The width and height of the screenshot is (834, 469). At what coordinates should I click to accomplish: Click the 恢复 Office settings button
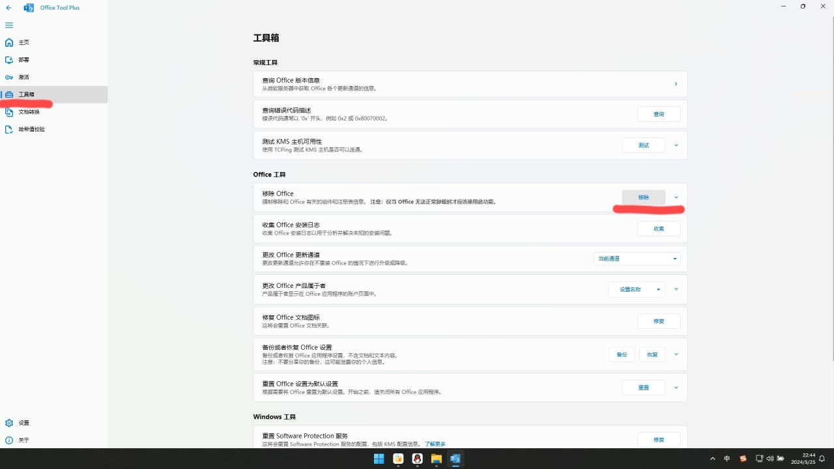click(x=652, y=354)
